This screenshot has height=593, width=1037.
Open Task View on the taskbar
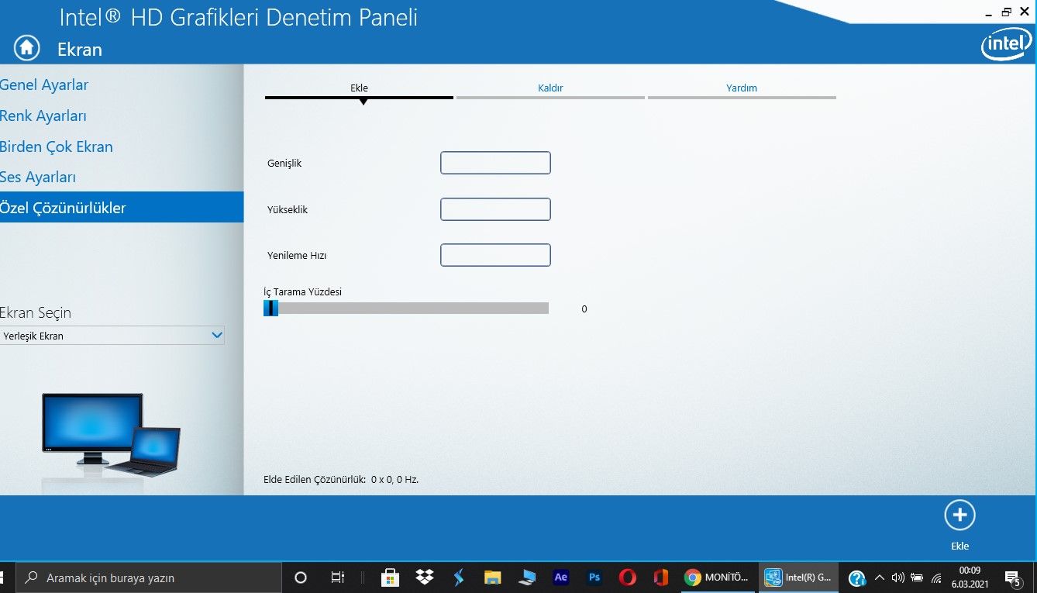click(337, 577)
